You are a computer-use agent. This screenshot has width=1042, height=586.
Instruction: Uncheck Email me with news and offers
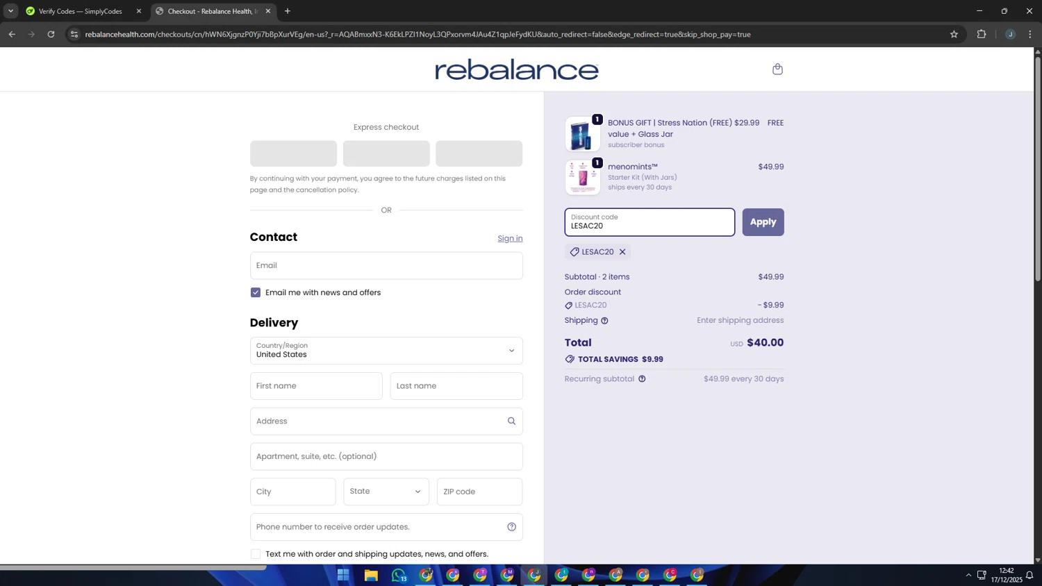pos(256,292)
